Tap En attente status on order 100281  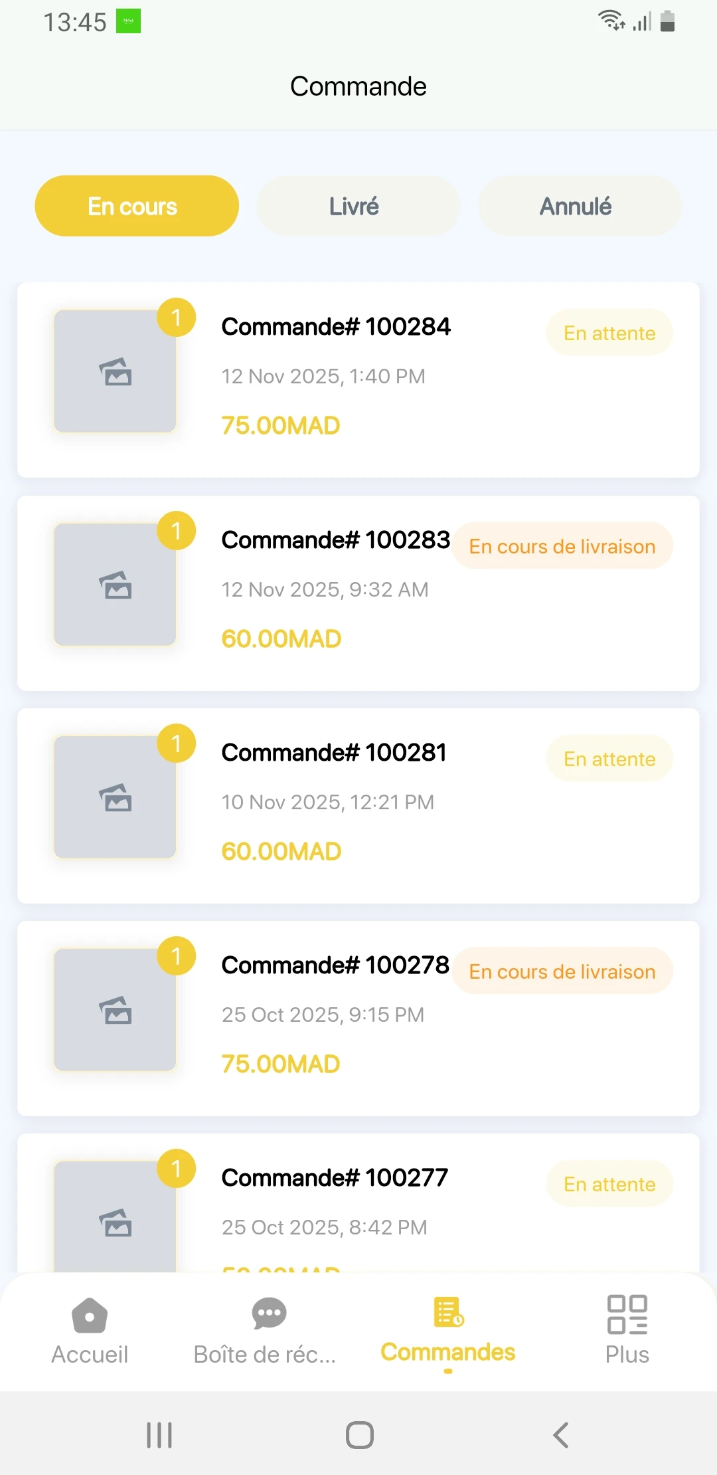click(609, 759)
